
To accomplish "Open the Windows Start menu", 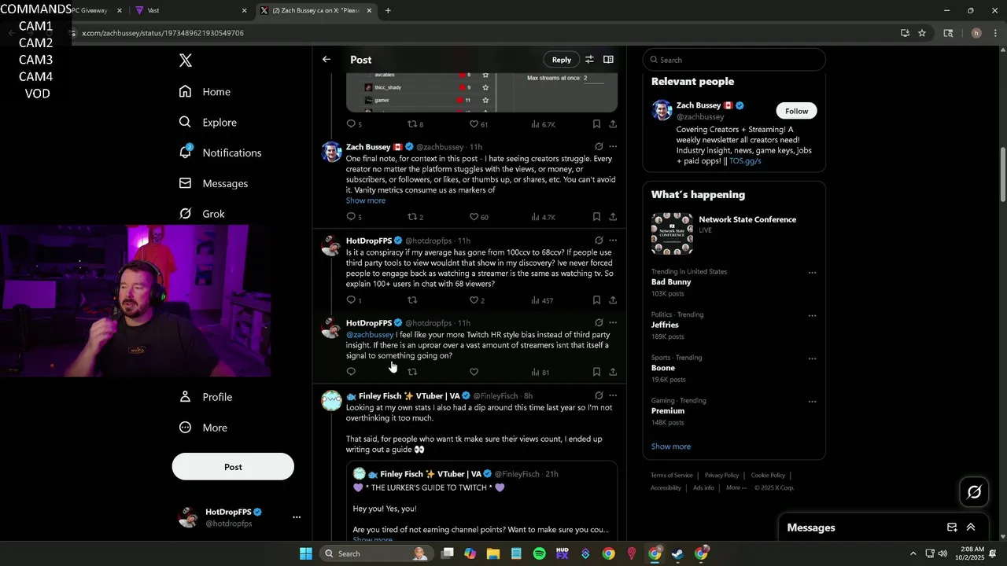I will [x=306, y=553].
